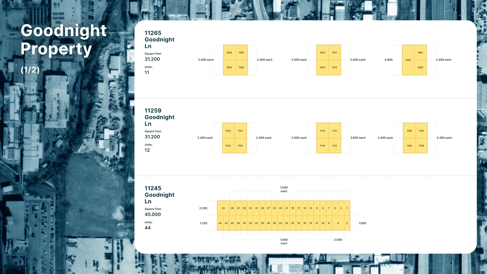Click the 45.000 square feet value

coord(153,214)
